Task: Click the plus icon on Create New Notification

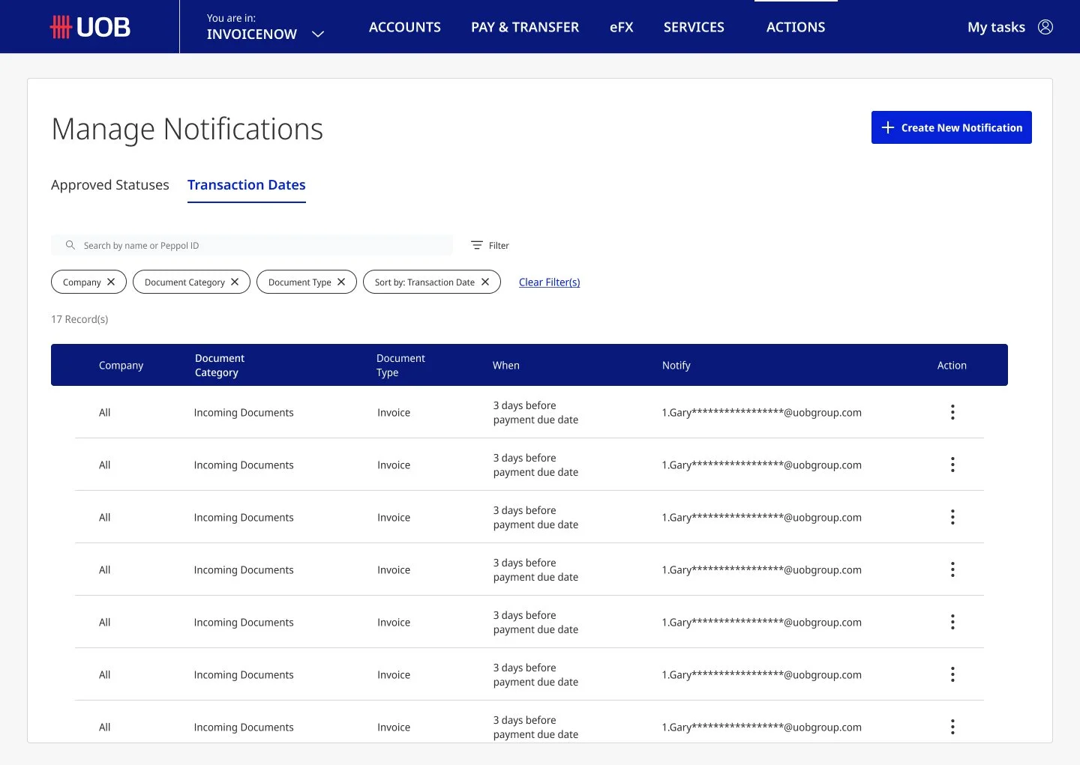Action: coord(888,127)
